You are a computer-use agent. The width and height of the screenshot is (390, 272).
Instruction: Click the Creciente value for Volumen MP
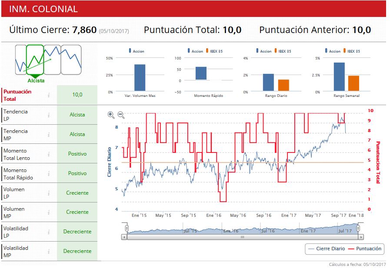77,212
